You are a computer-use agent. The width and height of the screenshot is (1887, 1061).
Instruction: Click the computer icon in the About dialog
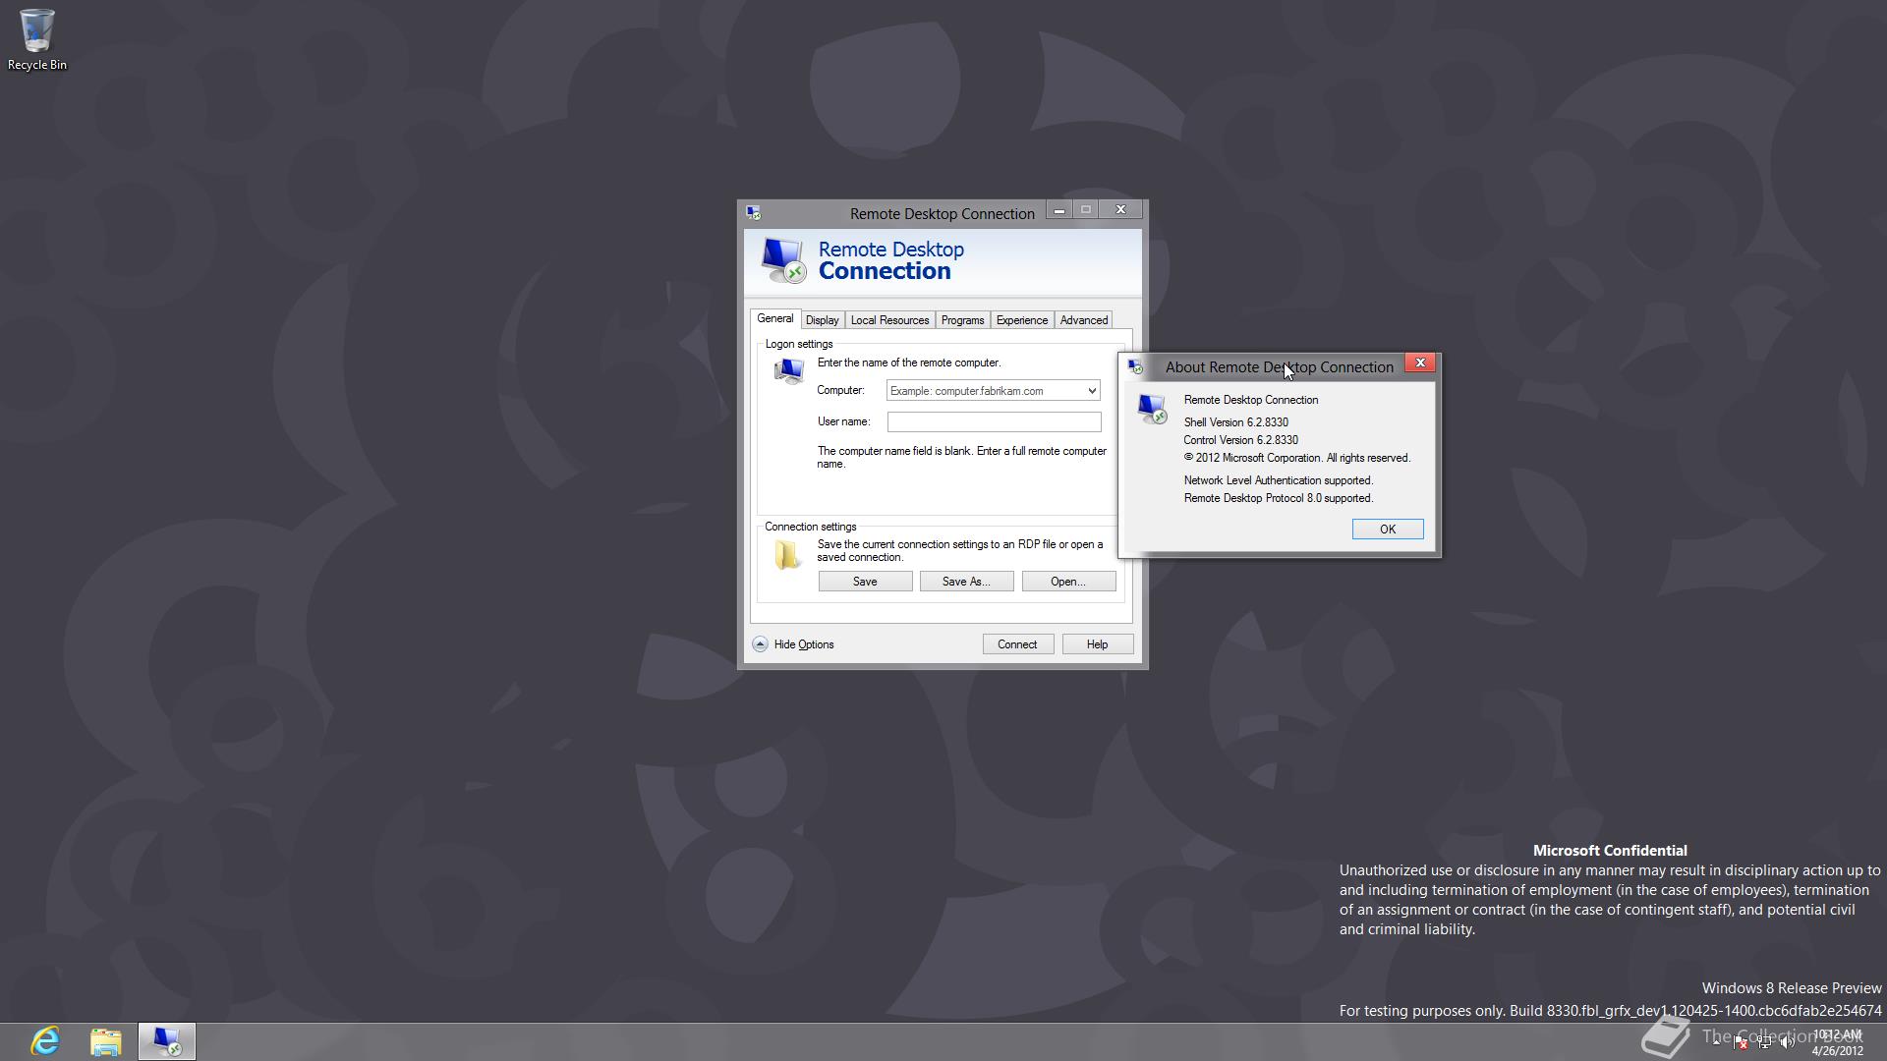(x=1152, y=408)
